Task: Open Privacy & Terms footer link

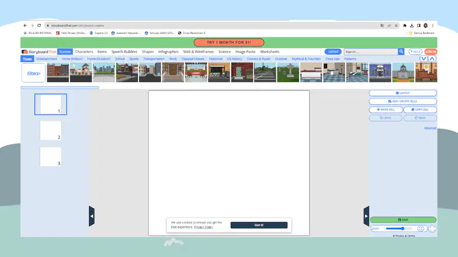Action: (404, 236)
